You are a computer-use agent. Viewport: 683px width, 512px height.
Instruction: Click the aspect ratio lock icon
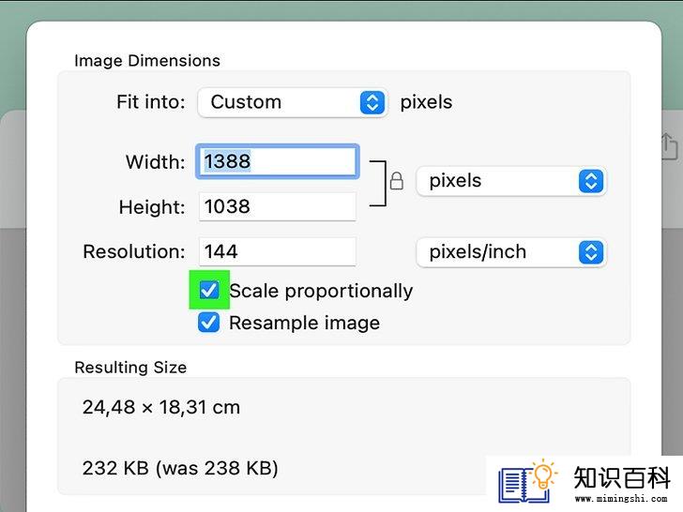(x=396, y=180)
